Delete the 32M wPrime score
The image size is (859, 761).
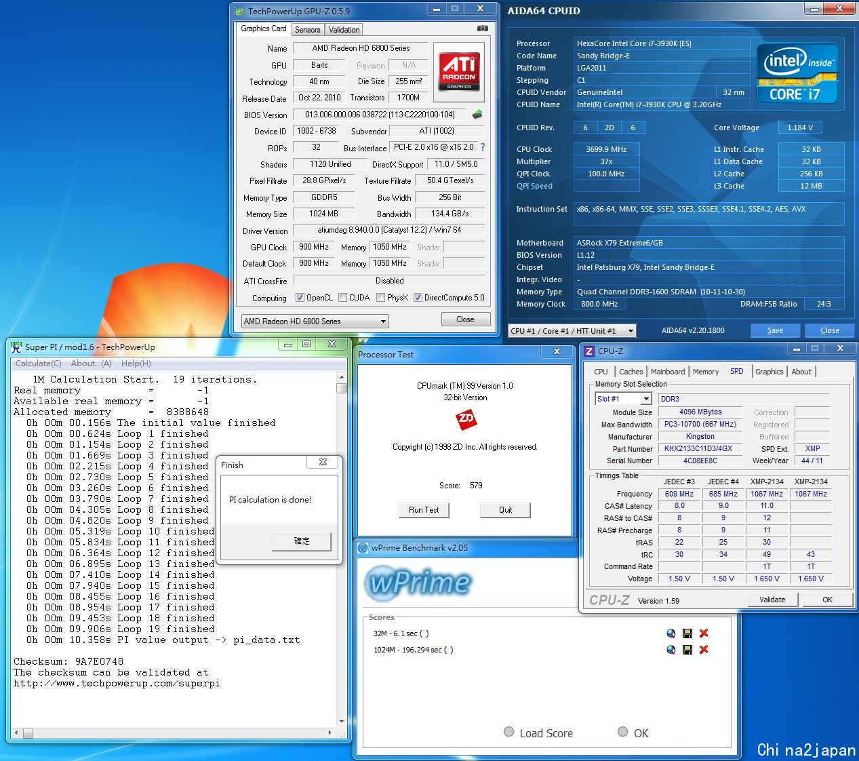704,633
